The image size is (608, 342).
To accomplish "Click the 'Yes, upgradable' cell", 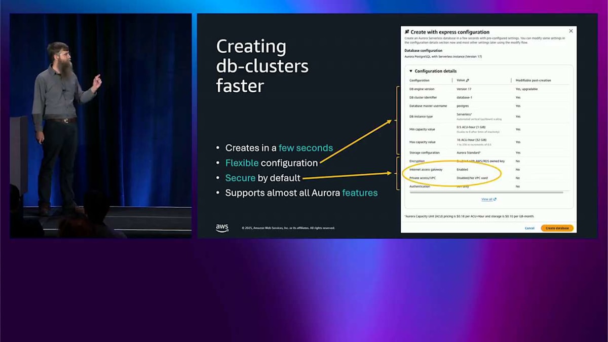I will tap(526, 89).
